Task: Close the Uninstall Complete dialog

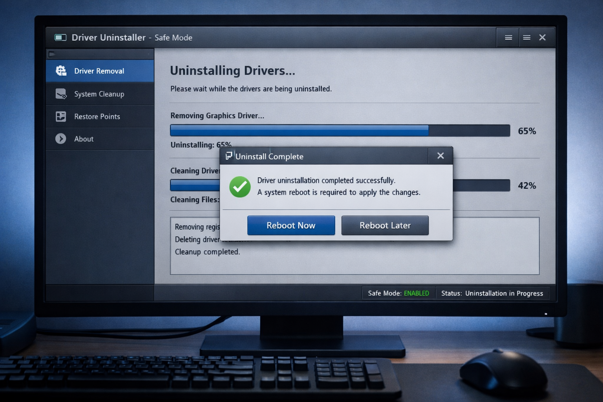Action: [440, 156]
